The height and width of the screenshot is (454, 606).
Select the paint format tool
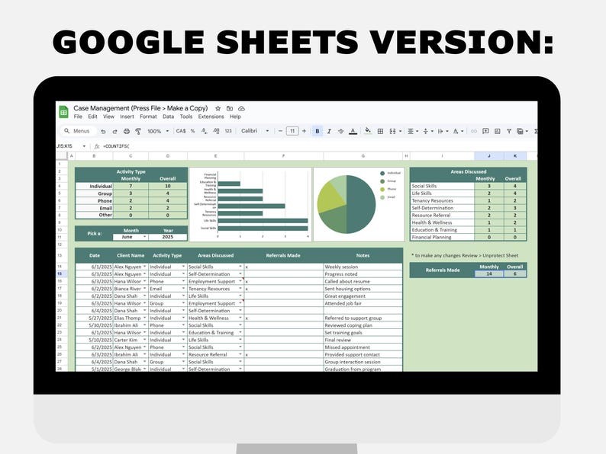(x=138, y=131)
